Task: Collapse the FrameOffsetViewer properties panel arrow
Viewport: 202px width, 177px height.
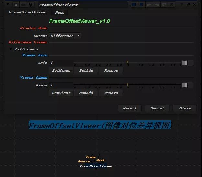Action: click(8, 5)
